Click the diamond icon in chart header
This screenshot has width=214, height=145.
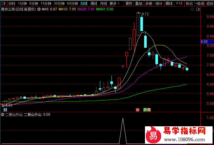pyautogui.click(x=192, y=9)
